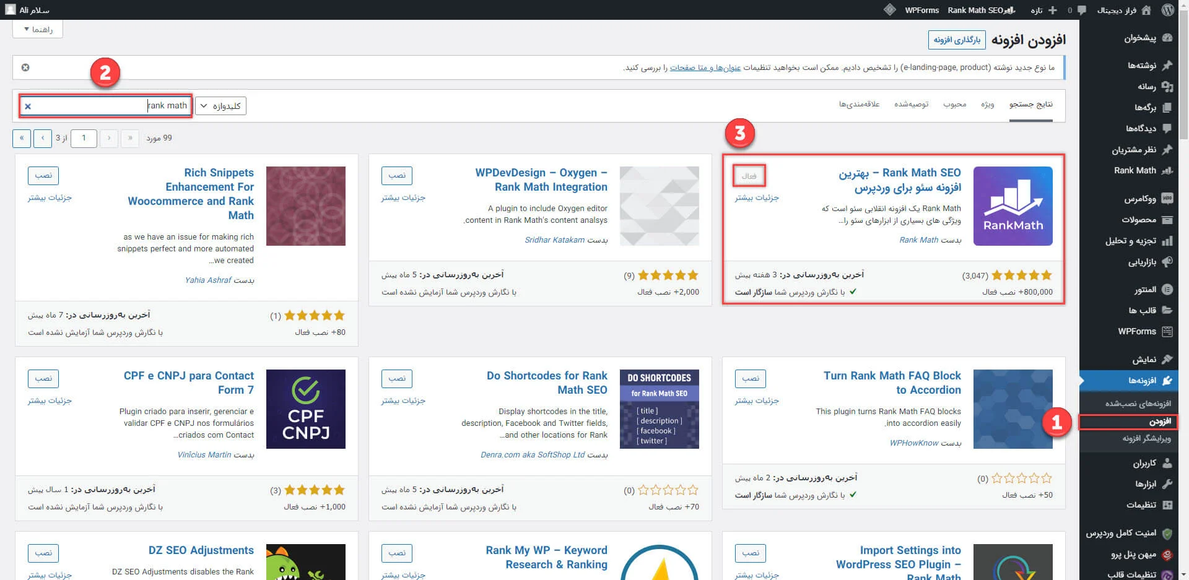
Task: Click in the rank math search field
Action: click(x=105, y=106)
